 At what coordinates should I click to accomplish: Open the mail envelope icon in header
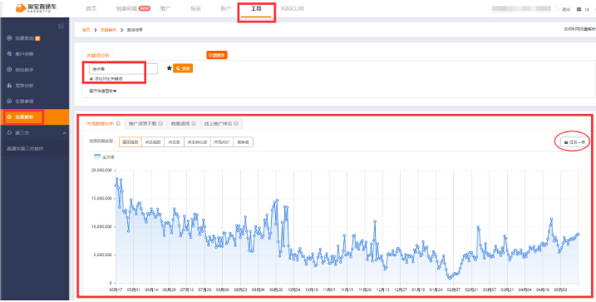pos(579,9)
